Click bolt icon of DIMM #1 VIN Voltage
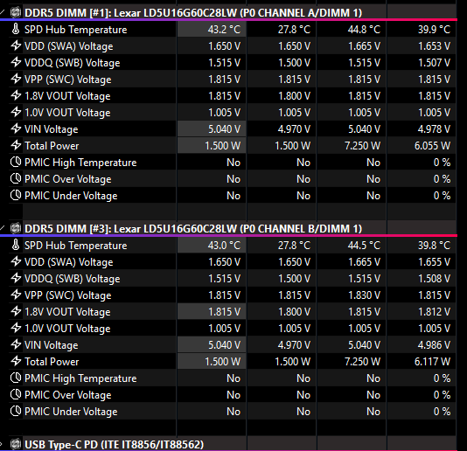467x451 pixels. (x=16, y=128)
